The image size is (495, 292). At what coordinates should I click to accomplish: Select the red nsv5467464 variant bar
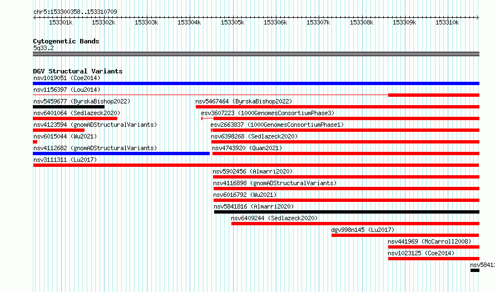pos(338,107)
